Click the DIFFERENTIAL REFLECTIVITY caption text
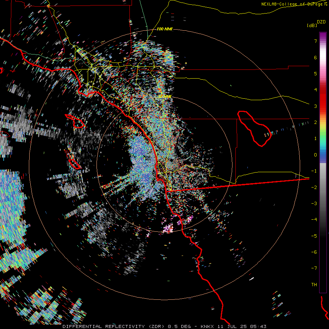The width and height of the screenshot is (329, 329). pyautogui.click(x=104, y=326)
